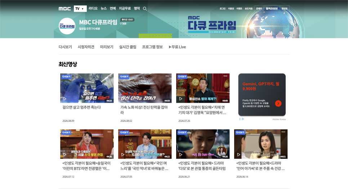Click the Adobe Korea ad label
The image size is (348, 189).
tap(279, 119)
